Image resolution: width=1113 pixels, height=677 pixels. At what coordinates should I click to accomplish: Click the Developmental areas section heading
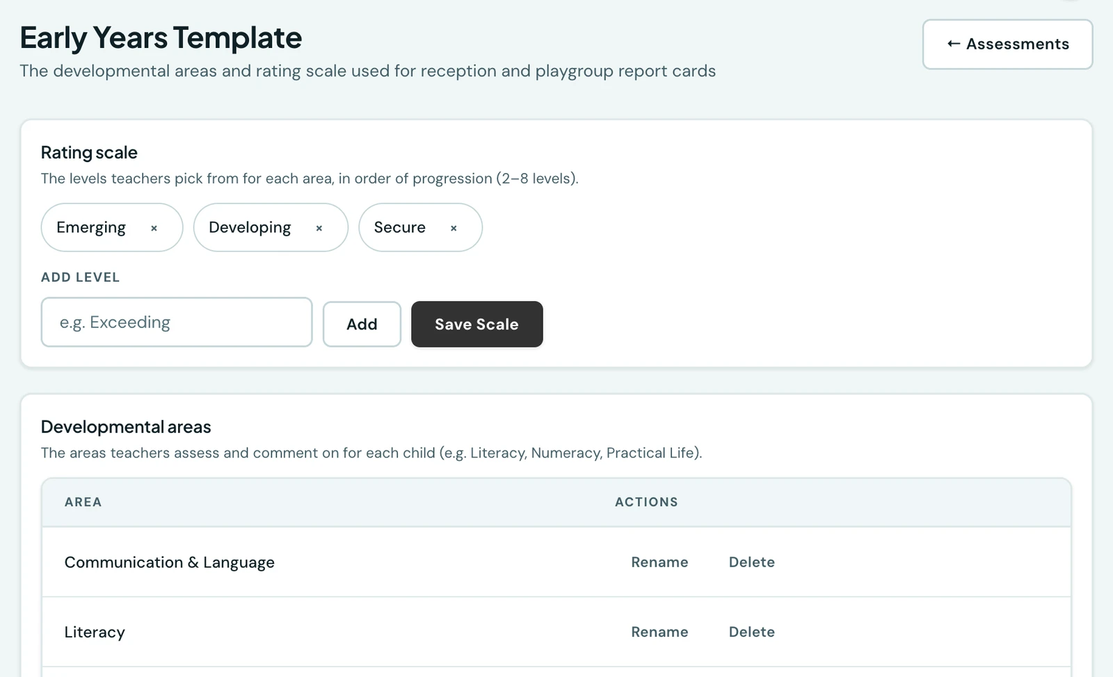[x=126, y=427]
